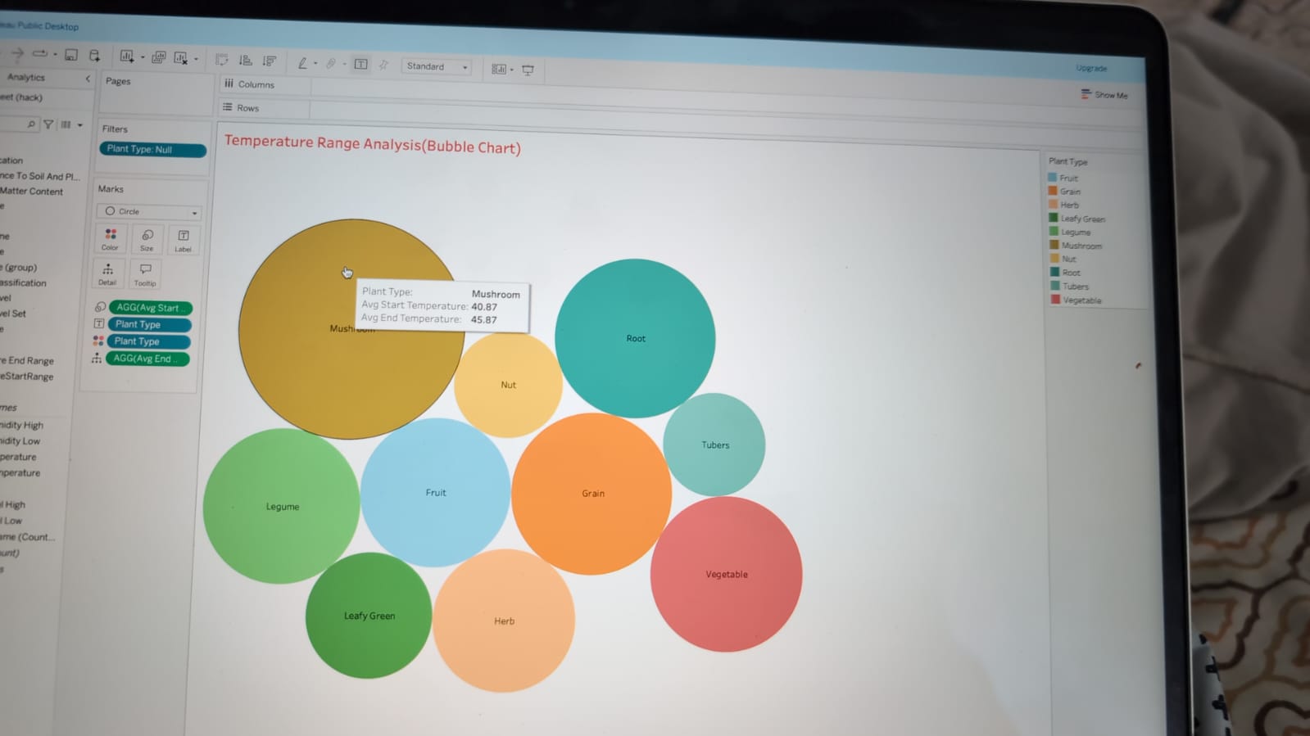Select the Nut bubble in the chart
This screenshot has width=1310, height=736.
point(508,385)
